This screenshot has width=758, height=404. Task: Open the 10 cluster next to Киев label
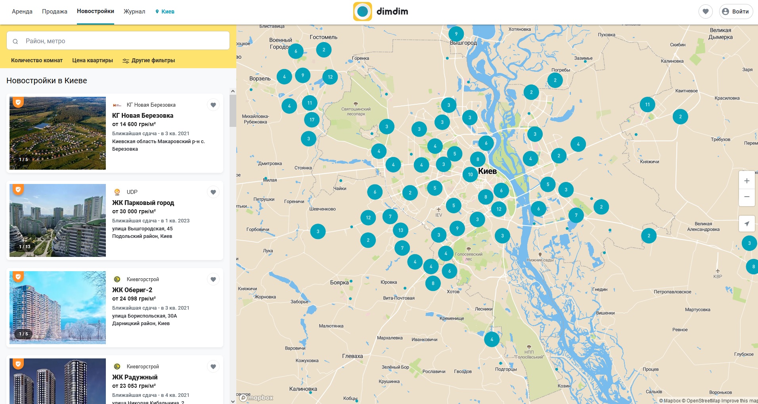click(470, 174)
